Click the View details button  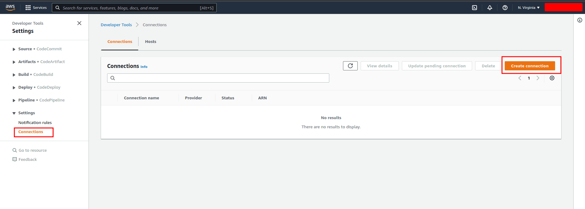point(380,66)
